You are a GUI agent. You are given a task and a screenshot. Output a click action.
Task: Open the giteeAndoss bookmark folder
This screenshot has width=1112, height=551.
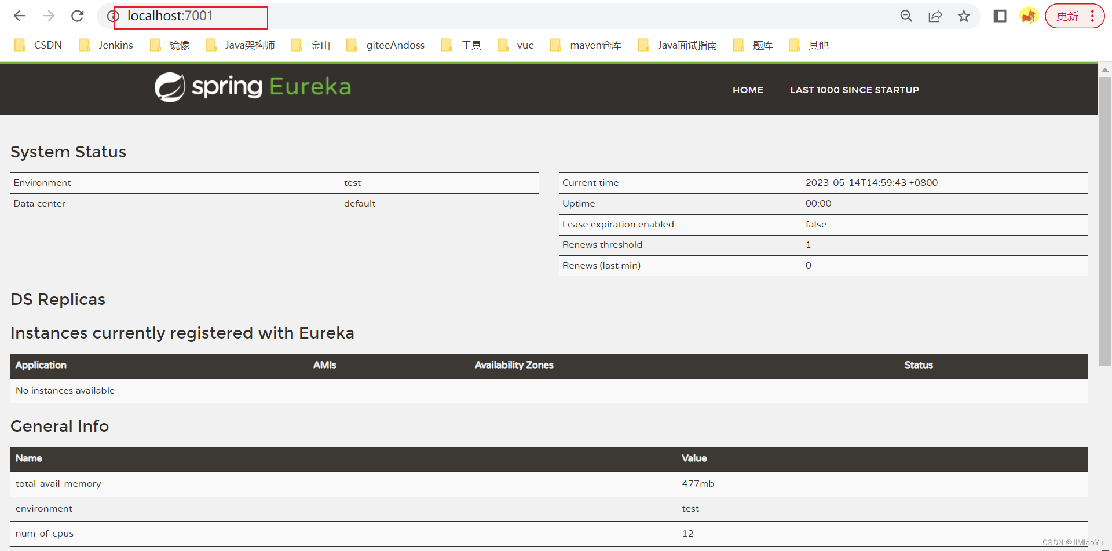[386, 45]
